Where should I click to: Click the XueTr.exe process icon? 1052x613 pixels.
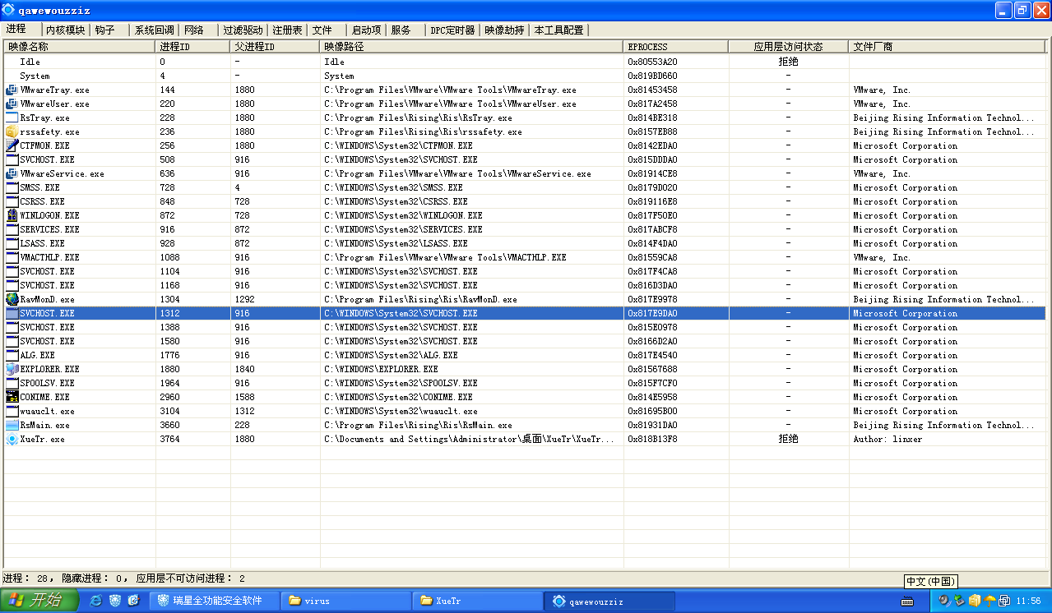12,439
